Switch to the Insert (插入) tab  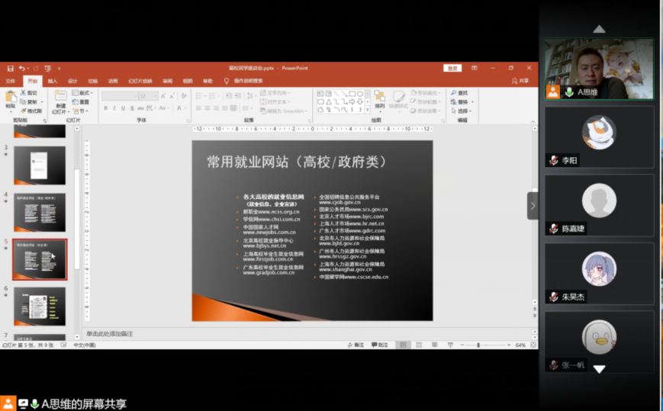pos(53,81)
